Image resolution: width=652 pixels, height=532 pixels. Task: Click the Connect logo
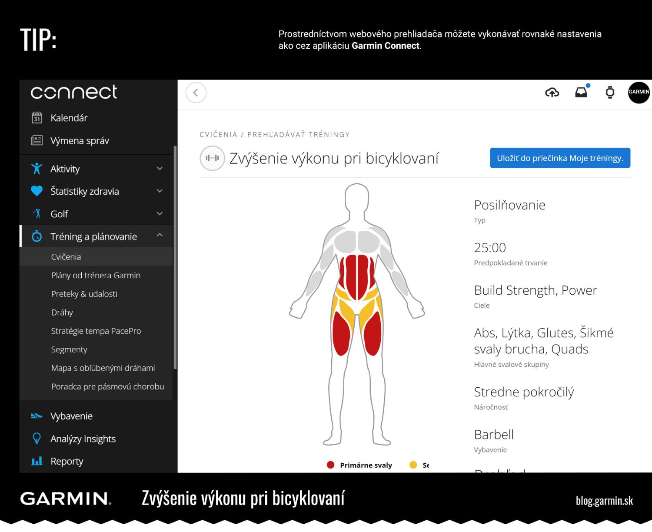point(74,92)
